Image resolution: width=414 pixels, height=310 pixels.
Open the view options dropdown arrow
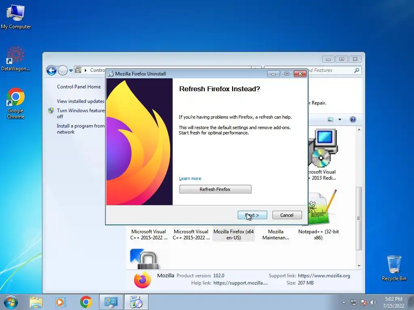(340, 119)
